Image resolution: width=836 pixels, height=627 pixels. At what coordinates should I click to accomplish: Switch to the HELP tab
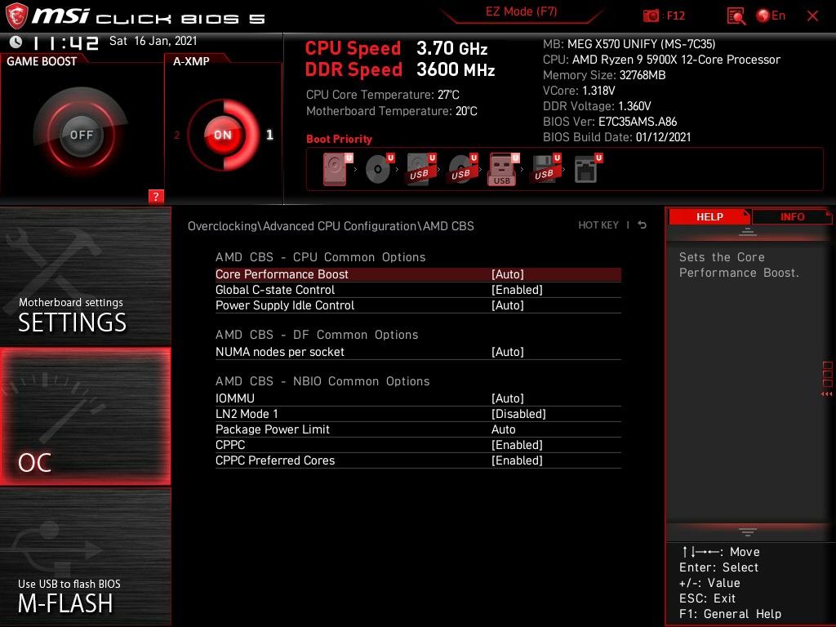click(x=709, y=216)
